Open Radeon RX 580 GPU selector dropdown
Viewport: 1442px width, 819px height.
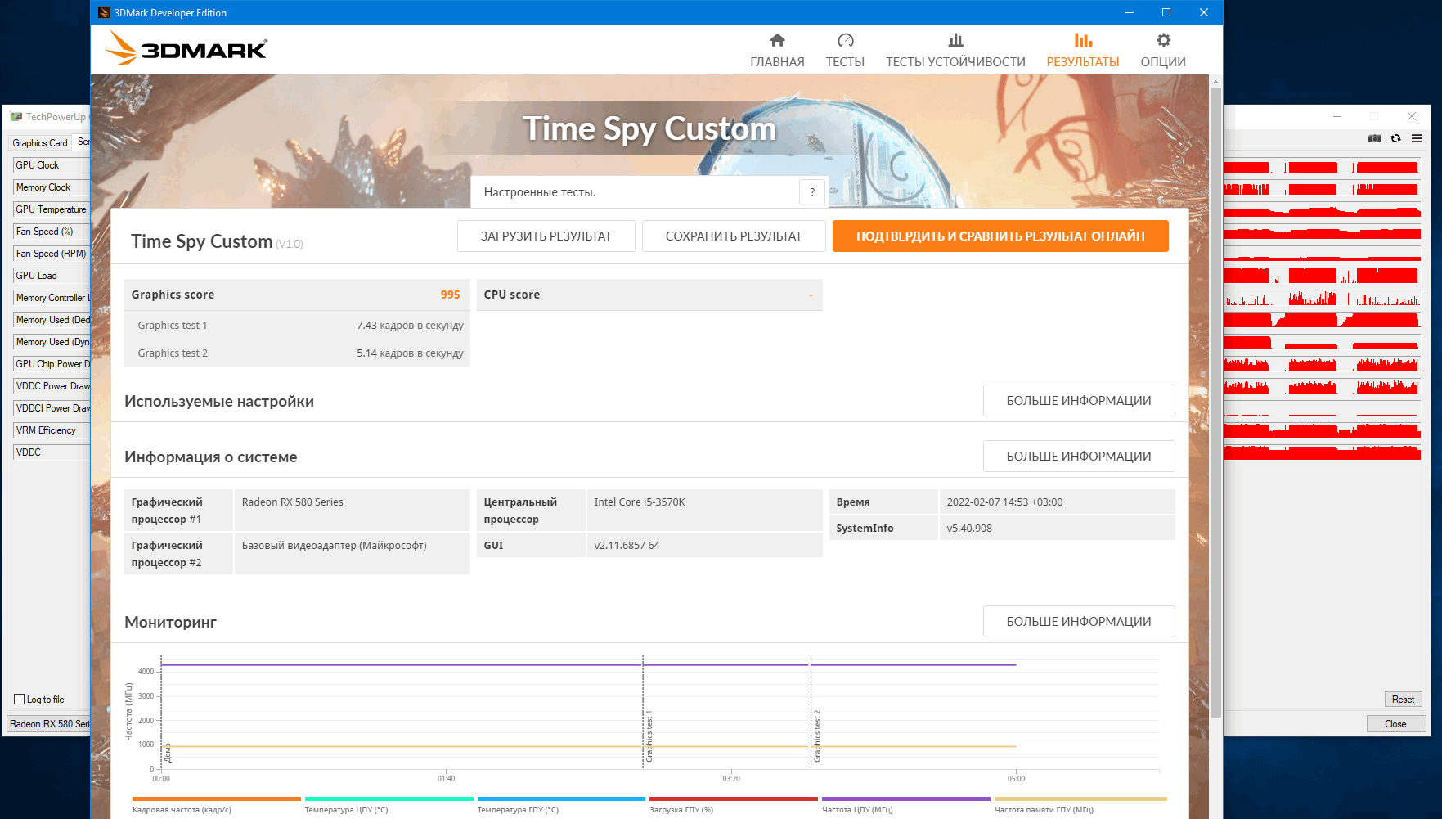point(49,724)
